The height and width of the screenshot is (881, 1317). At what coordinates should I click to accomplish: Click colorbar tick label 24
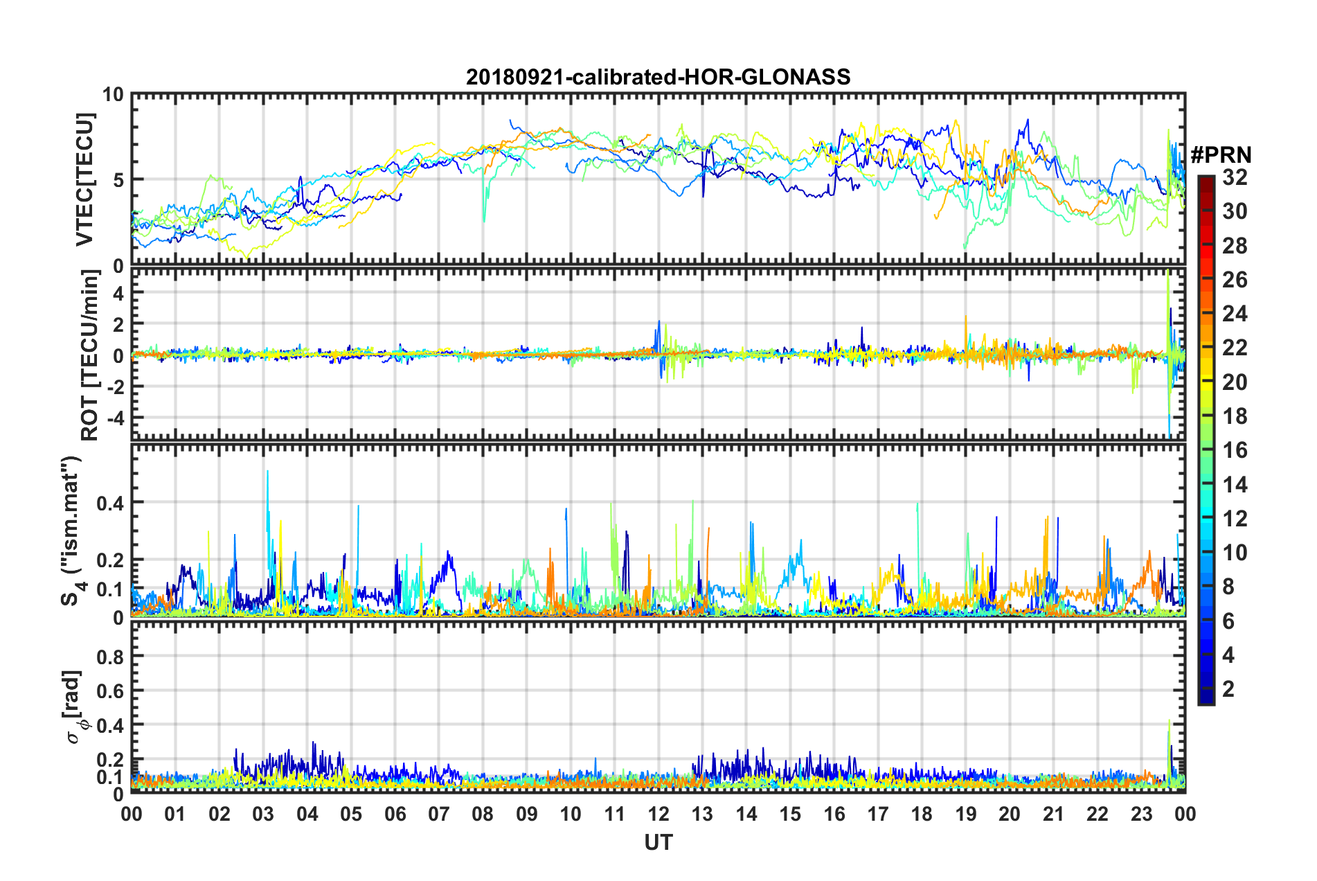point(1235,314)
